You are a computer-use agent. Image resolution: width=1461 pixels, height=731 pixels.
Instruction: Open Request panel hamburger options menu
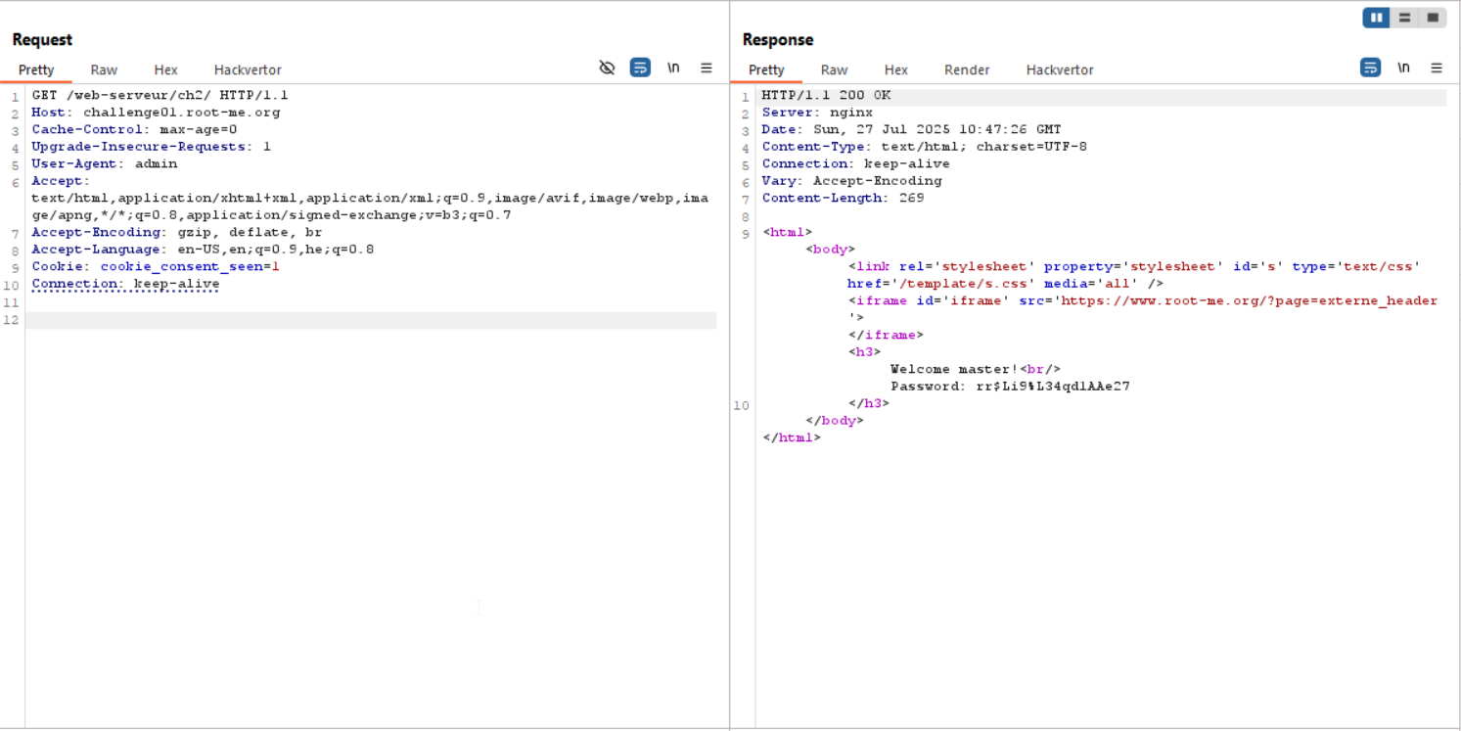click(707, 68)
